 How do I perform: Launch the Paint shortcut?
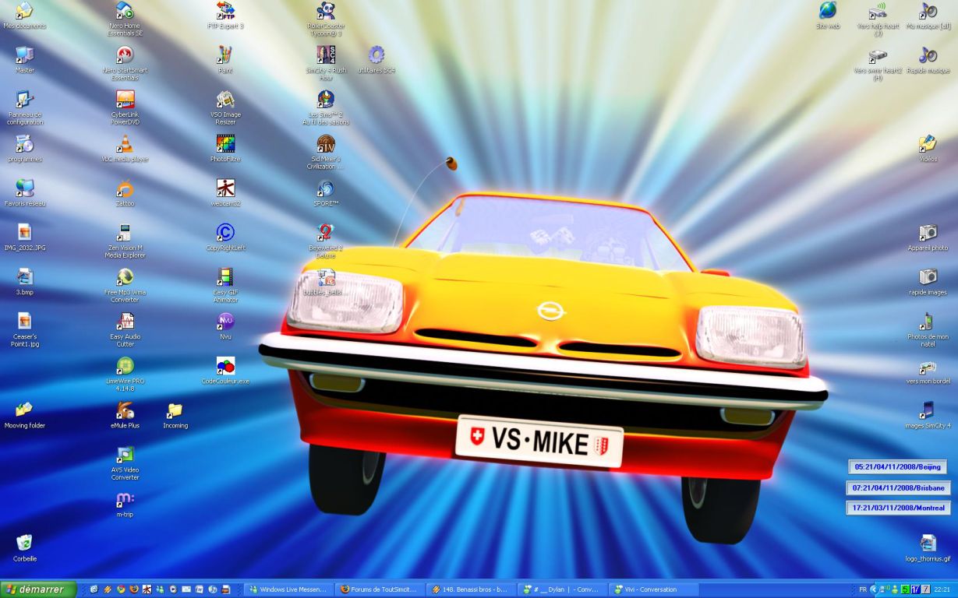225,55
